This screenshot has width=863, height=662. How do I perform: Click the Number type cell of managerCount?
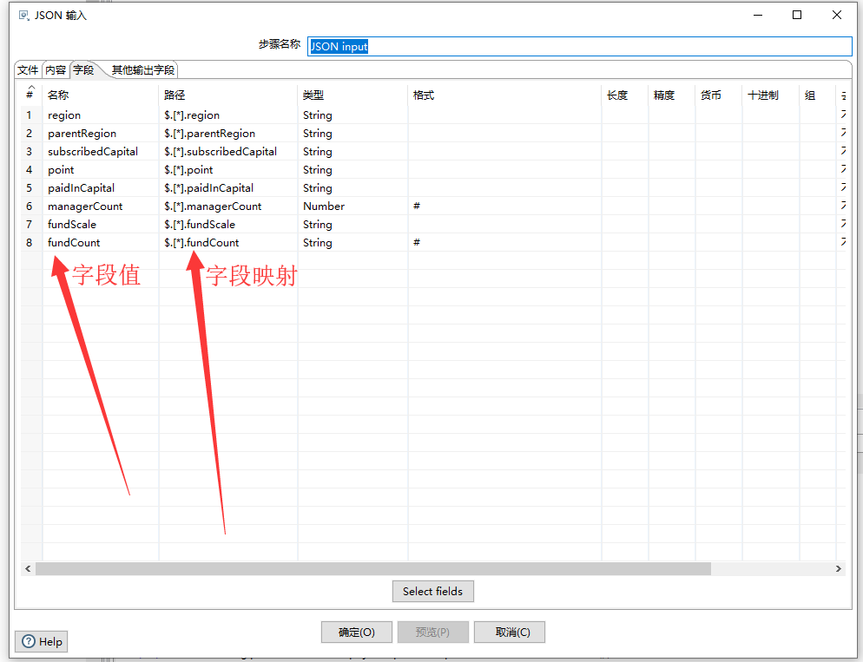(322, 206)
